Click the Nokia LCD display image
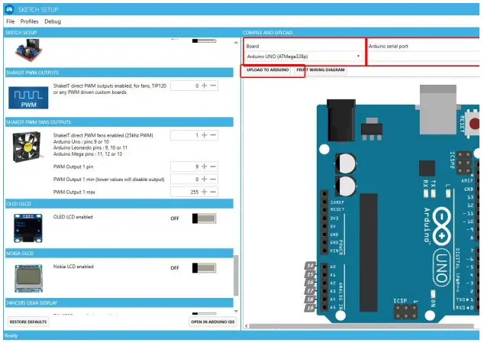Screen dimensions: 484x343 28,278
